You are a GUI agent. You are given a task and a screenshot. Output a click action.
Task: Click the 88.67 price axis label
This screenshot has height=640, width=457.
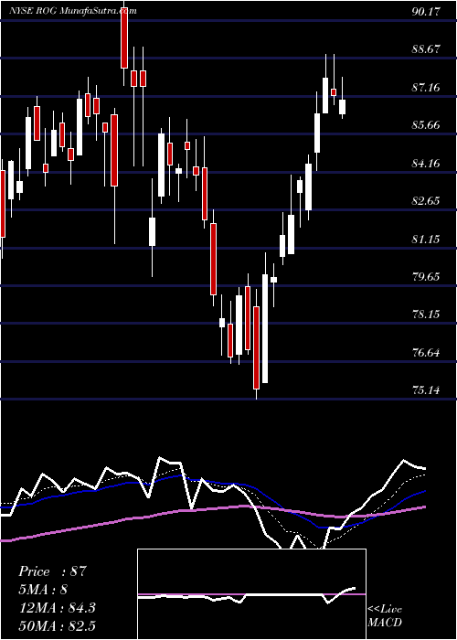(426, 49)
